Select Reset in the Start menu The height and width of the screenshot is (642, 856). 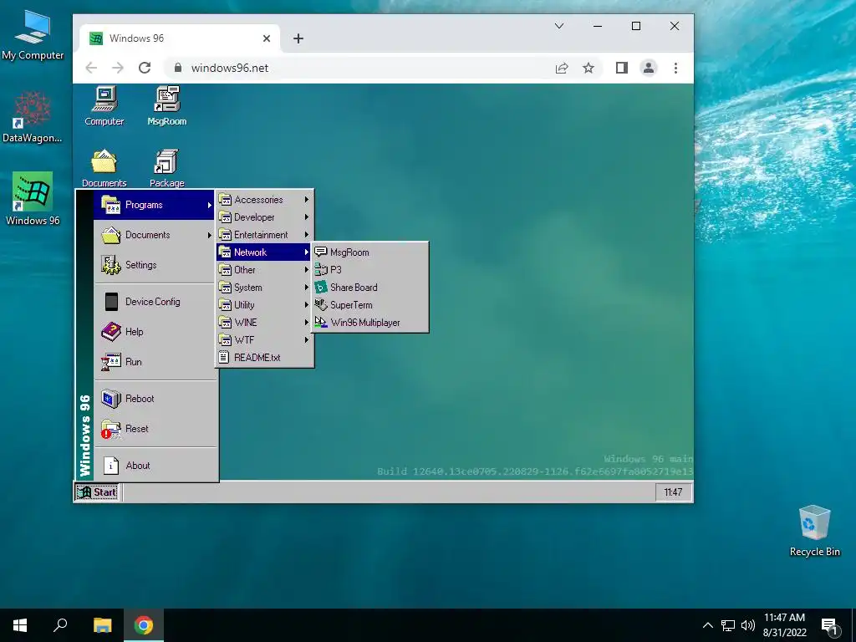pos(154,429)
